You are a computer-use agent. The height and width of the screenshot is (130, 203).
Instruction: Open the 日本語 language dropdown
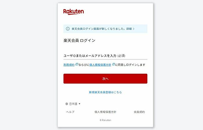pyautogui.click(x=73, y=104)
